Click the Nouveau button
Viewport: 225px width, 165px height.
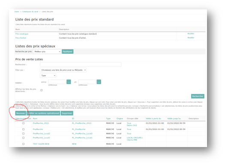(21, 113)
